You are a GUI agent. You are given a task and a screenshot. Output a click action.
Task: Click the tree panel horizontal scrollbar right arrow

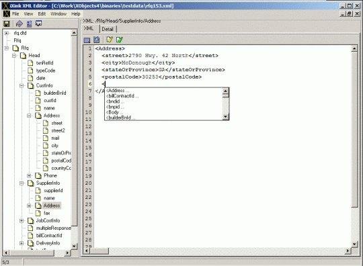tap(67, 253)
